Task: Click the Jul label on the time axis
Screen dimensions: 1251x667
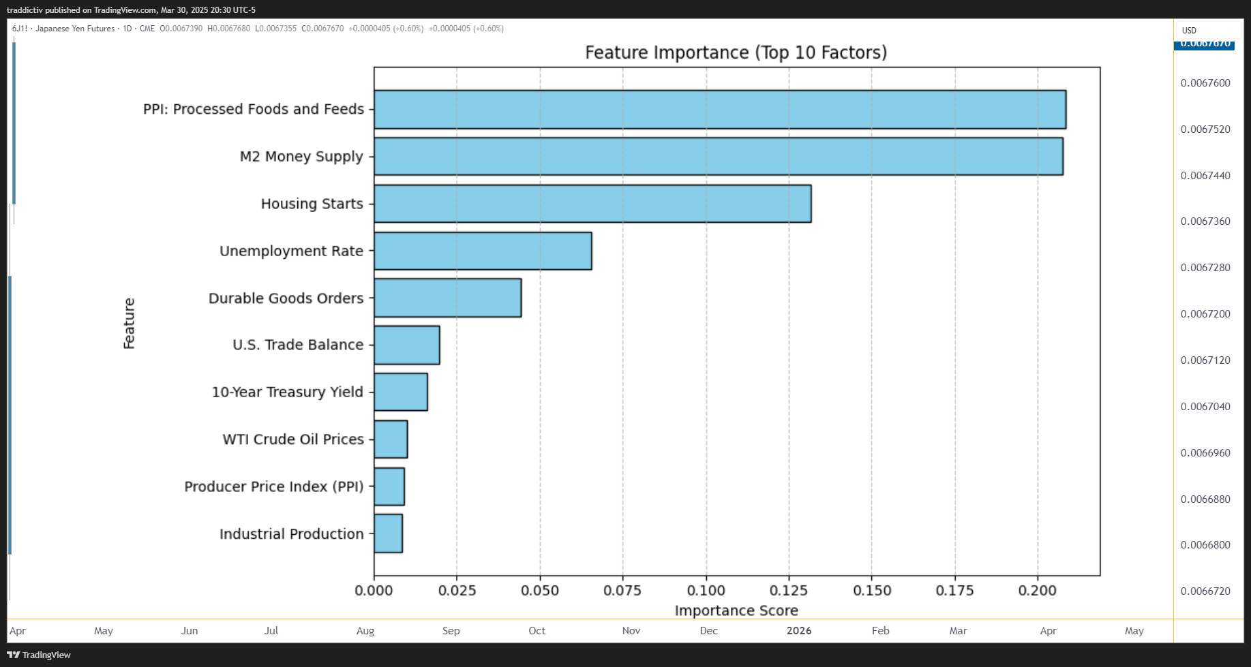Action: click(271, 631)
